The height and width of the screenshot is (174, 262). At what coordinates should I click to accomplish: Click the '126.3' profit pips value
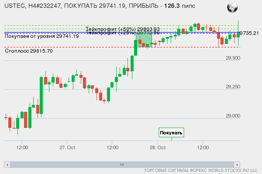172,6
